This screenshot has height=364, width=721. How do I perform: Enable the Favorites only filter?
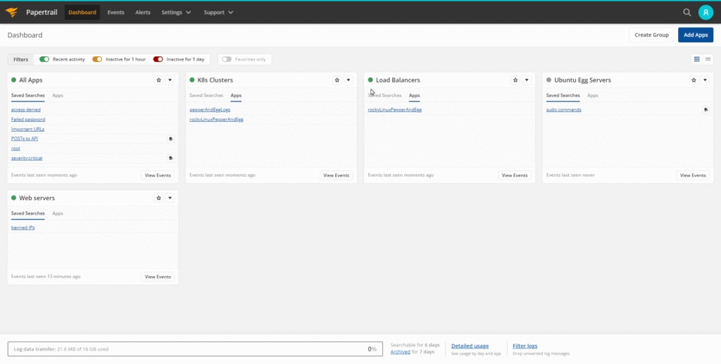(227, 59)
